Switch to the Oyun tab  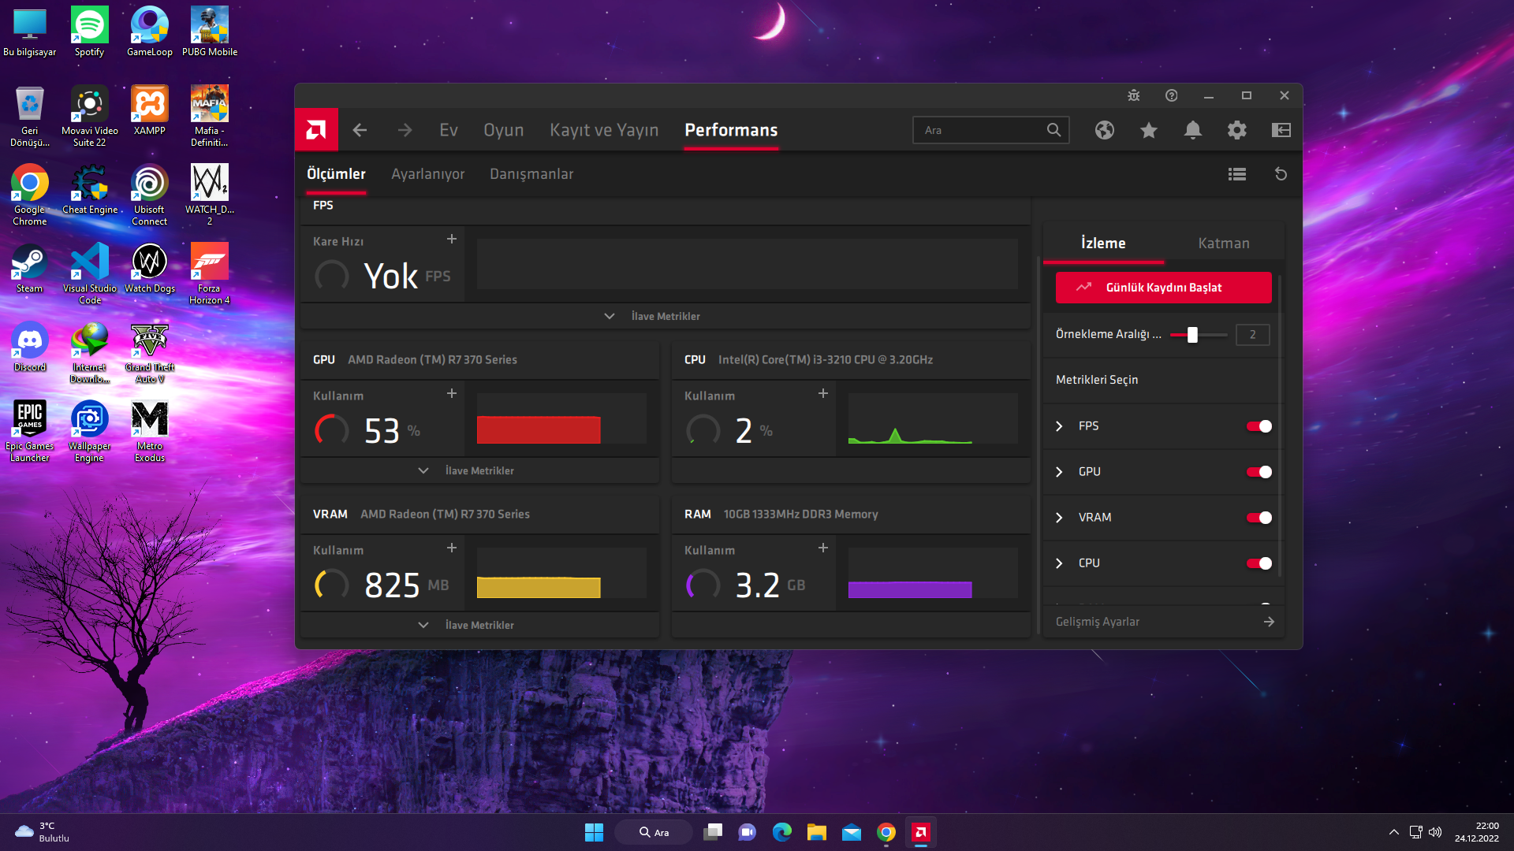(503, 130)
